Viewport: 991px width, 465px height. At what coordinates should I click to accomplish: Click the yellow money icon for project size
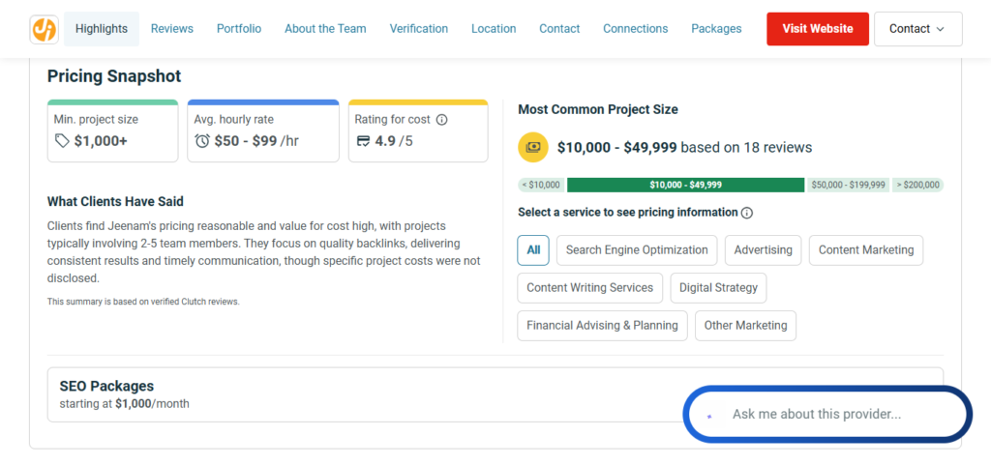pyautogui.click(x=533, y=148)
